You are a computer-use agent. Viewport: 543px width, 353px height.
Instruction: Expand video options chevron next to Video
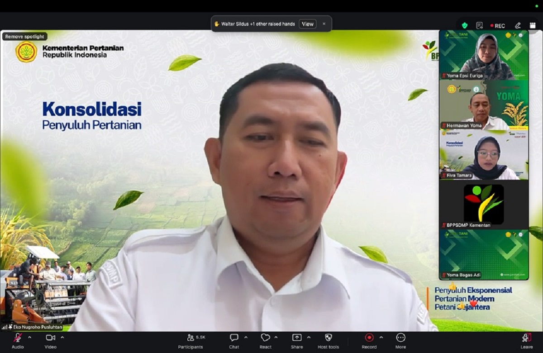[x=62, y=337]
